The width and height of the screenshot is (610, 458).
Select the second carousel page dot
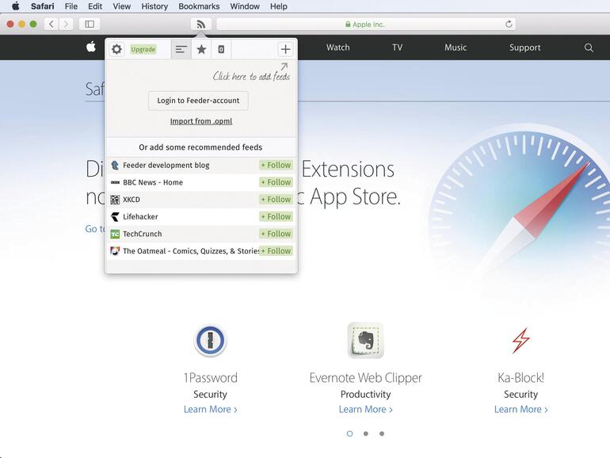[x=366, y=433]
